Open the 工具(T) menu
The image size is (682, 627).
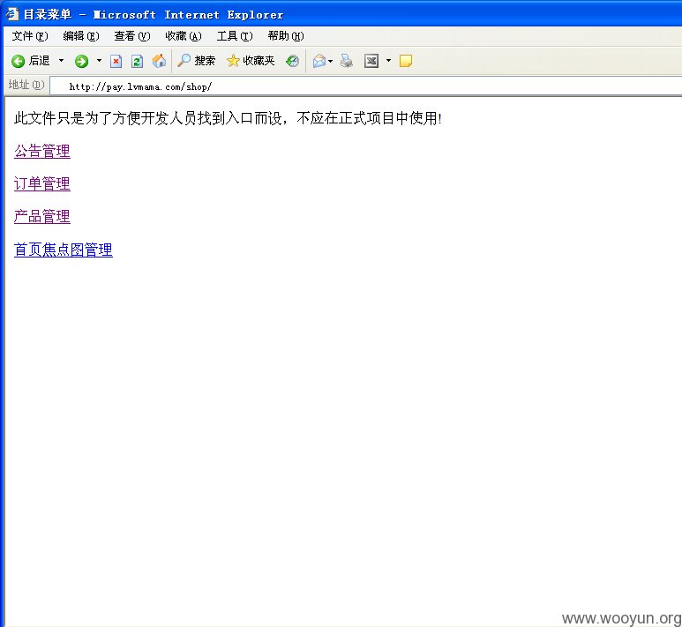pyautogui.click(x=235, y=36)
